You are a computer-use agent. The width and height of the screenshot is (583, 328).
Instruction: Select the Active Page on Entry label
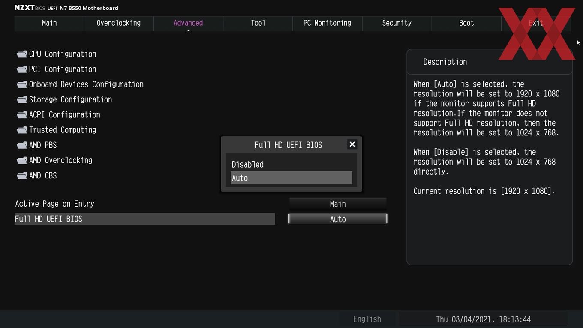[x=54, y=204]
